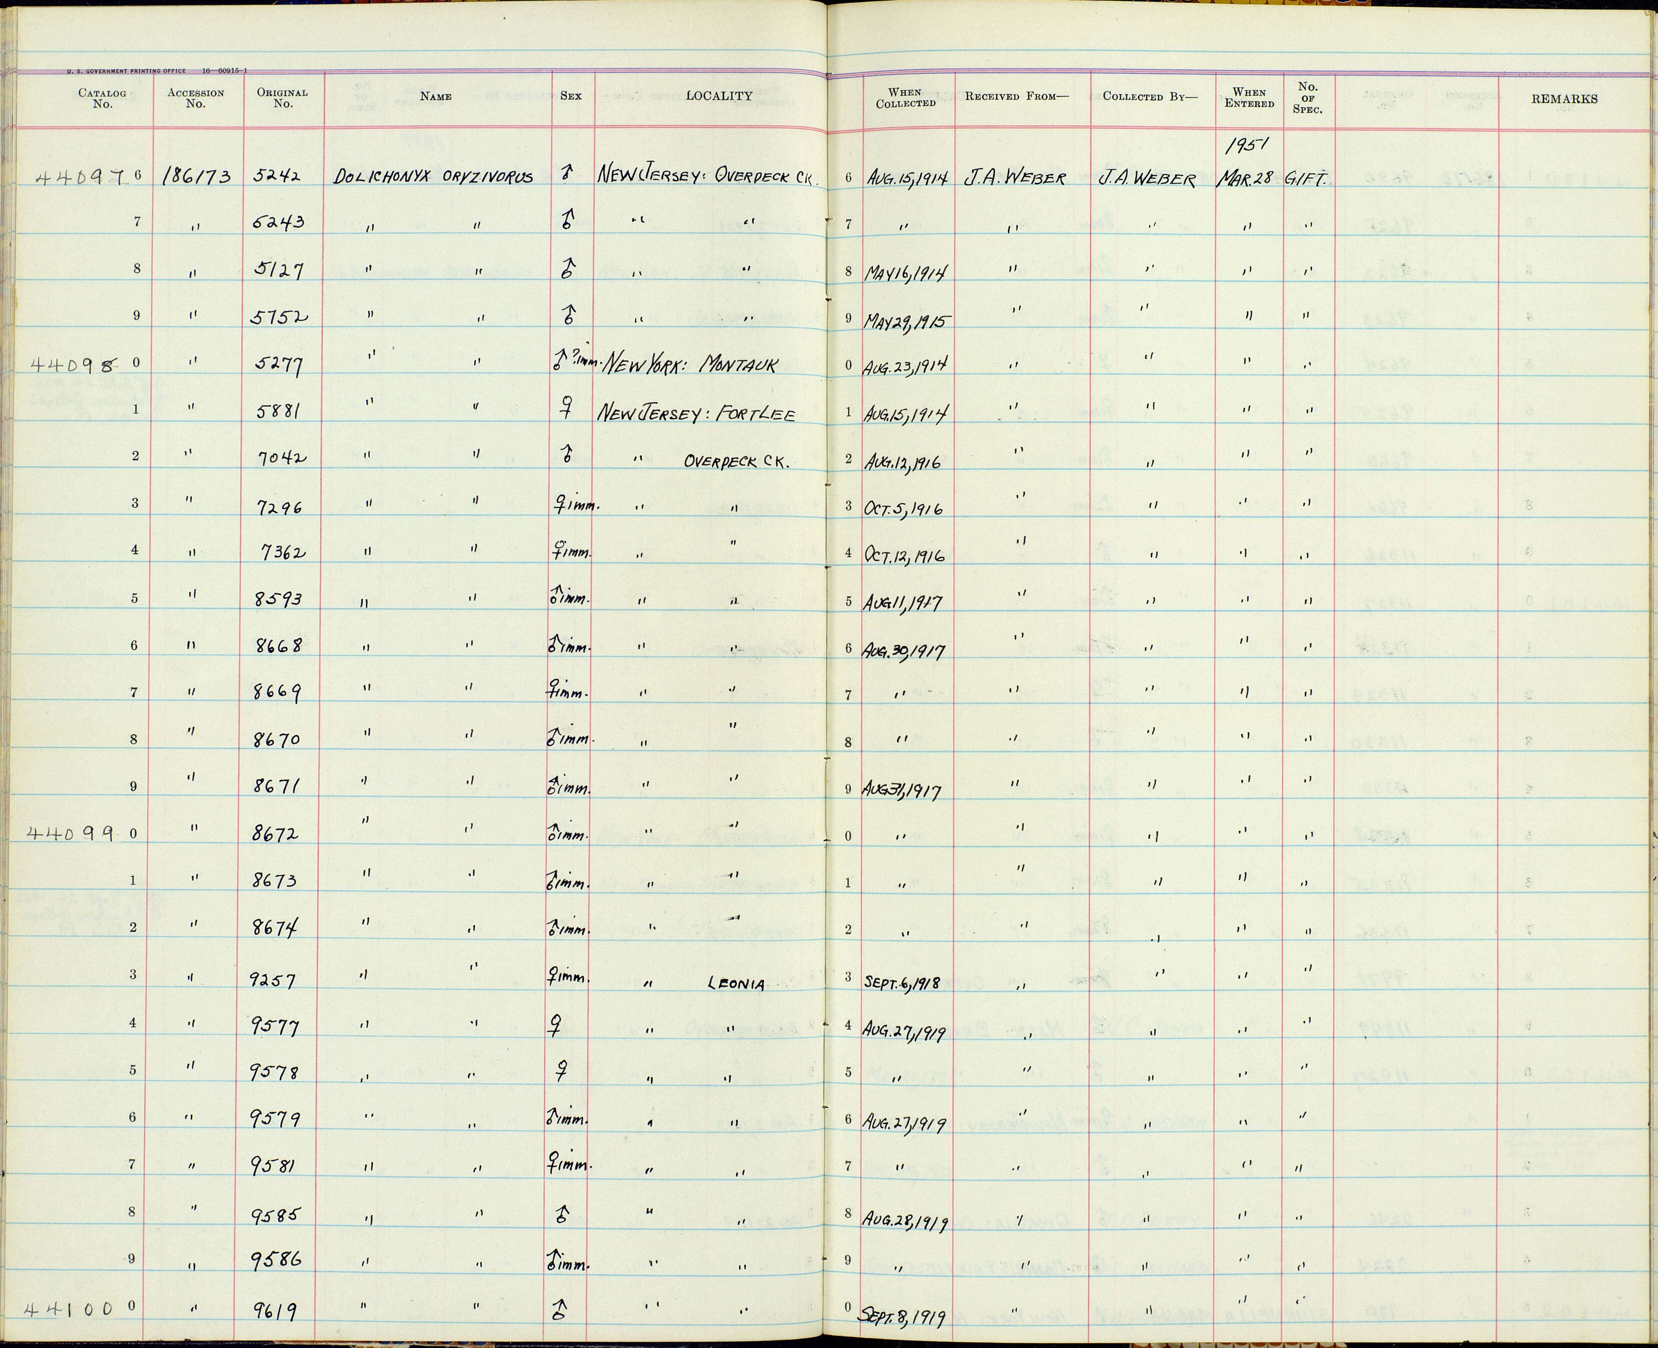Click the 'No. of Spec.' column header

click(x=1308, y=99)
